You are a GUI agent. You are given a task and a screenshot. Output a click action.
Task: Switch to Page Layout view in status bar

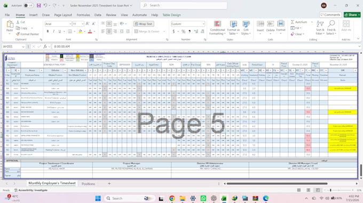[x=309, y=190]
